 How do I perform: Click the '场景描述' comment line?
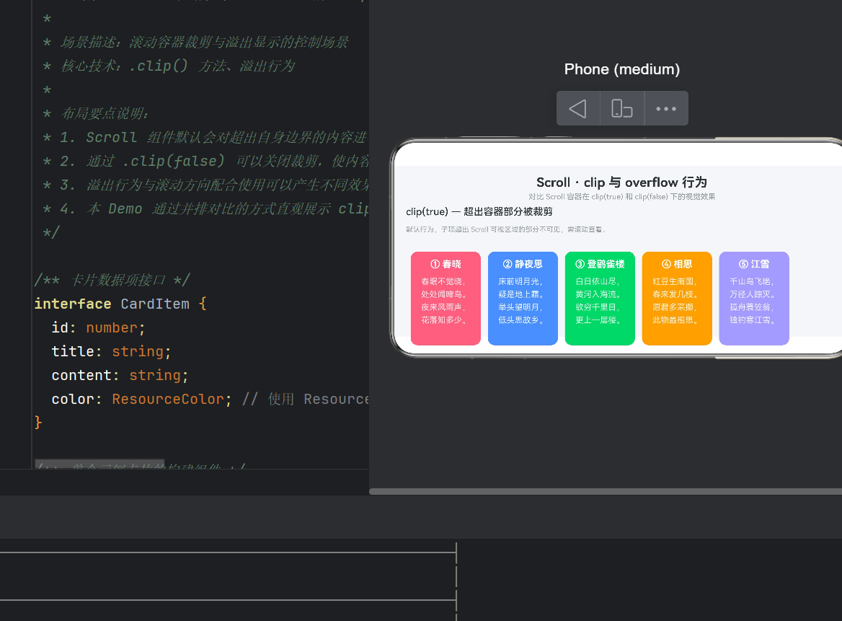click(x=196, y=43)
